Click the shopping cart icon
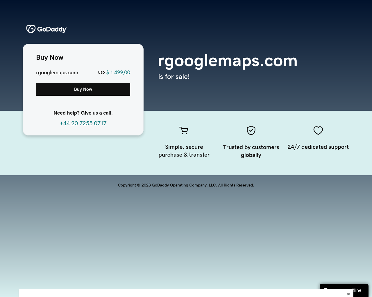Screen dimensions: 372x297 click(x=184, y=131)
